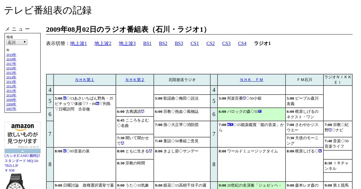
Task: Switch to the 地上波1 listing
Action: click(79, 43)
